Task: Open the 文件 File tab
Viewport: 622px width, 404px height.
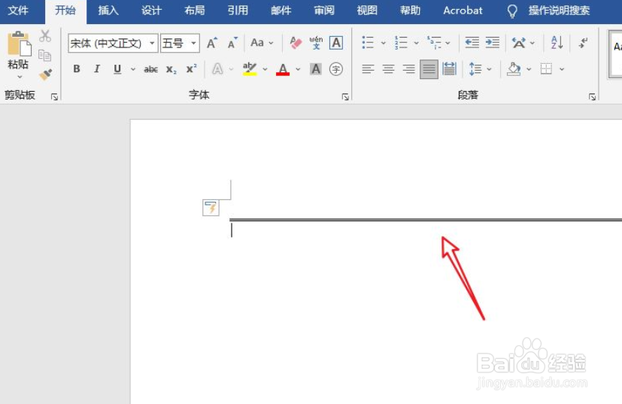Action: click(18, 11)
